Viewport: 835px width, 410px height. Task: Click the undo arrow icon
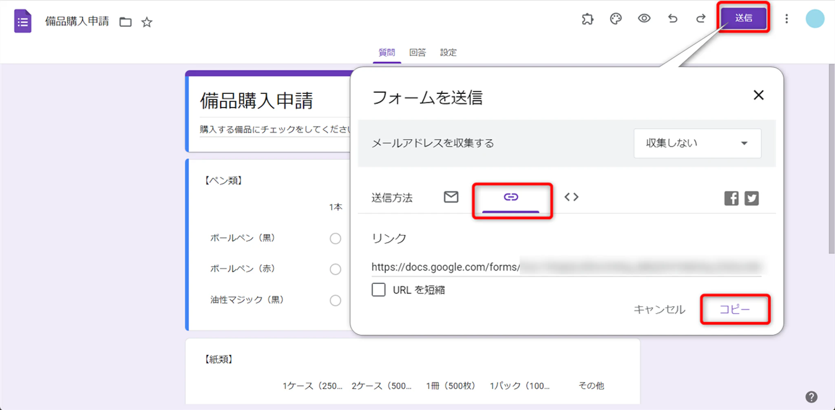point(673,19)
